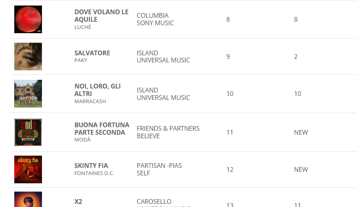Open the Dove Volano Le Aquile album cover

28,19
